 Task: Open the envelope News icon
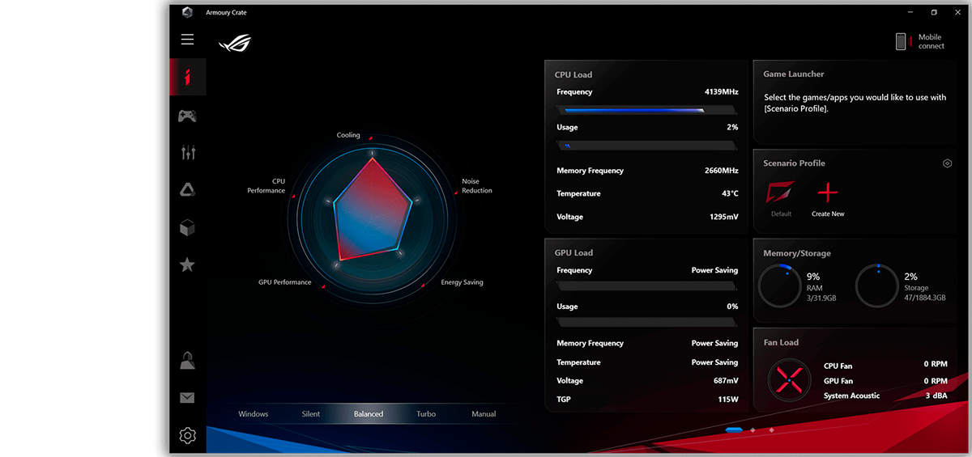coord(187,398)
